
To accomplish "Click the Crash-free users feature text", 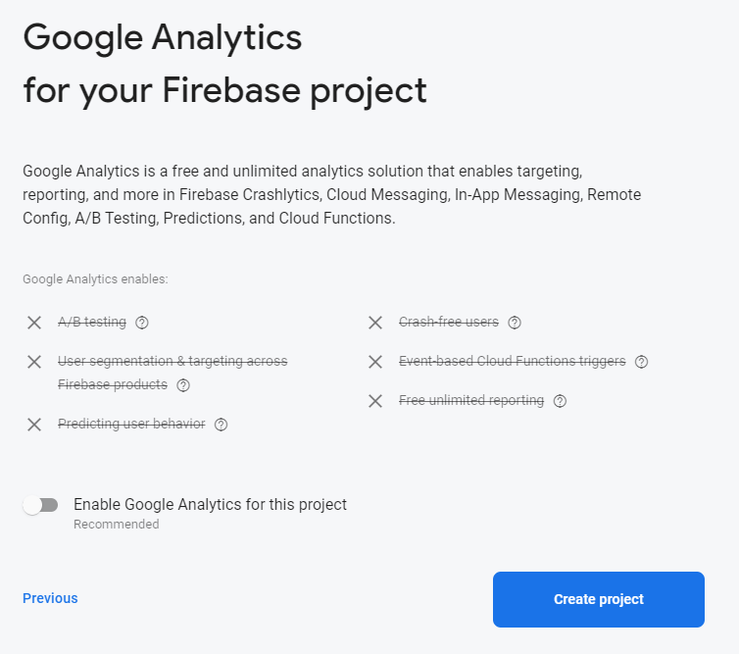I will [448, 322].
